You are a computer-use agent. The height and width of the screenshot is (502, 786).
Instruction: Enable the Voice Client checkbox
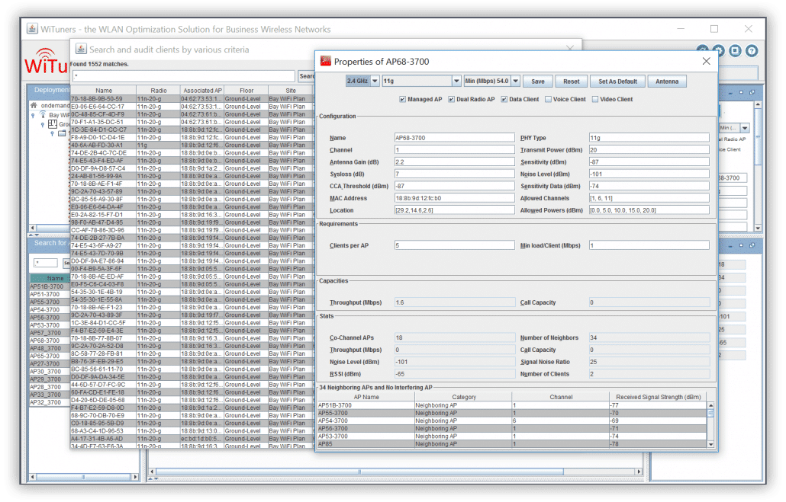point(548,99)
